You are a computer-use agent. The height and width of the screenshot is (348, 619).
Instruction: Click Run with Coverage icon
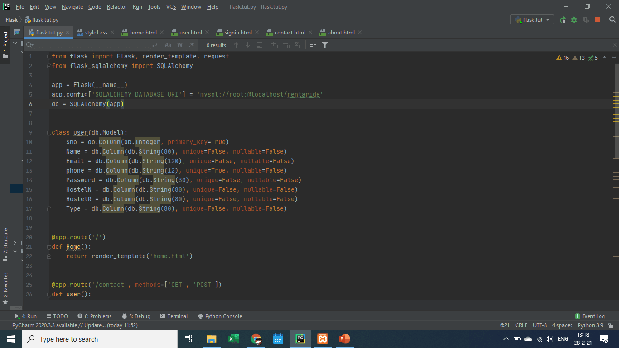point(586,20)
